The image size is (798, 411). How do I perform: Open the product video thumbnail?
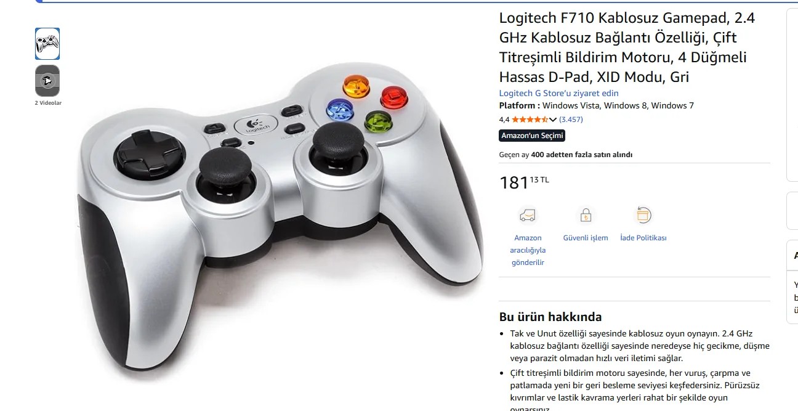tap(47, 81)
